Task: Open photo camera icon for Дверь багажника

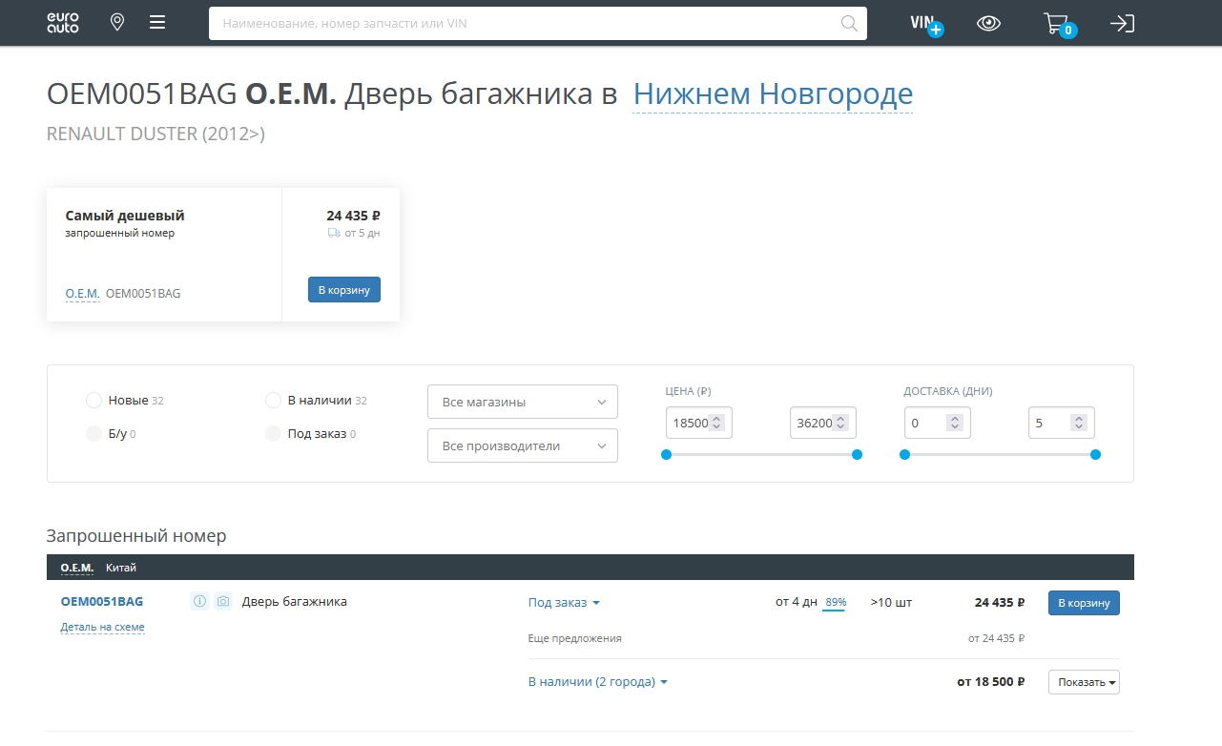Action: pyautogui.click(x=223, y=602)
